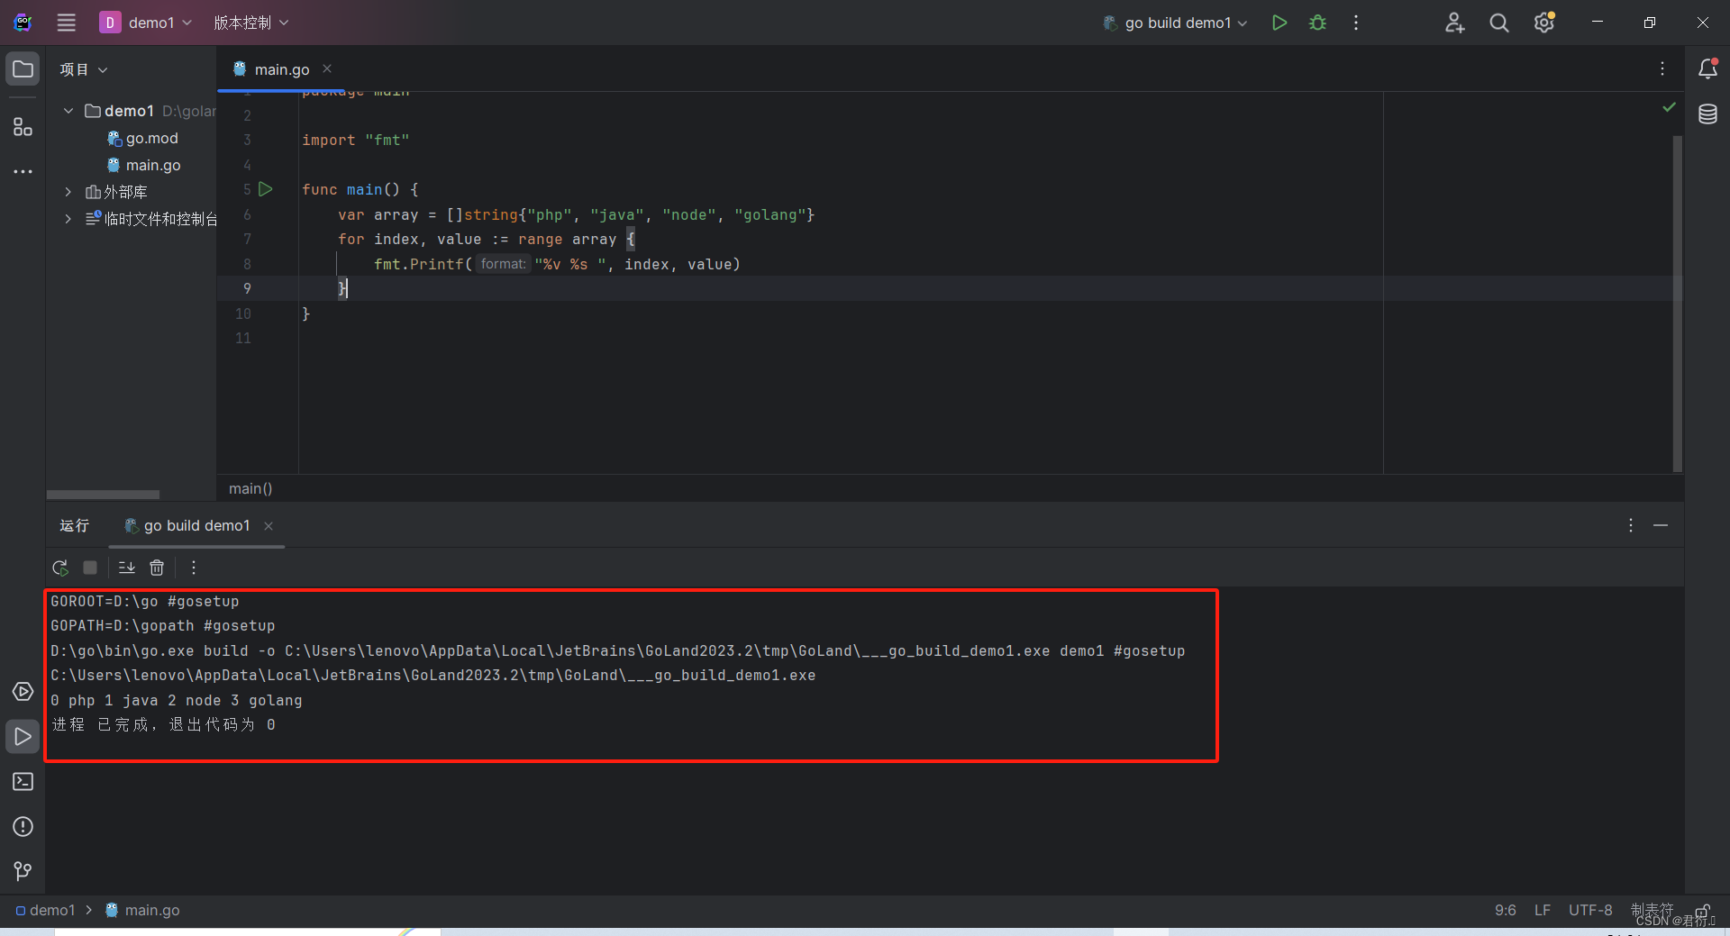
Task: Open the database tool window icon
Action: (1707, 114)
